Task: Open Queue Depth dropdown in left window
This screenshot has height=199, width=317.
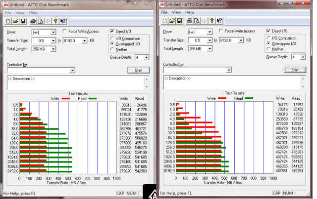Action: [x=147, y=58]
